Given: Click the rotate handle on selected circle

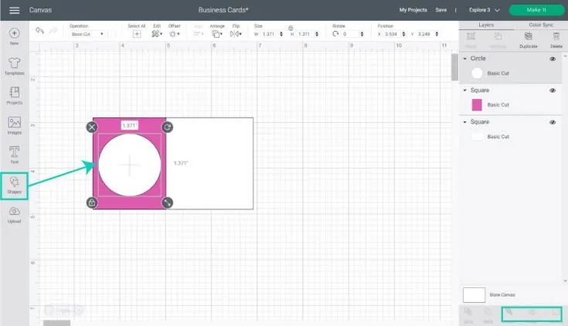Looking at the screenshot, I should tap(167, 127).
